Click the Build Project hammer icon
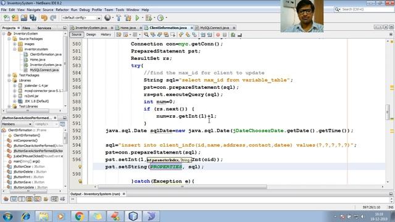The height and width of the screenshot is (222, 395). click(x=118, y=18)
